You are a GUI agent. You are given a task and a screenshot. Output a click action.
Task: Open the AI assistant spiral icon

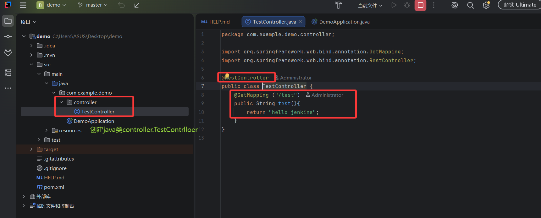(455, 5)
